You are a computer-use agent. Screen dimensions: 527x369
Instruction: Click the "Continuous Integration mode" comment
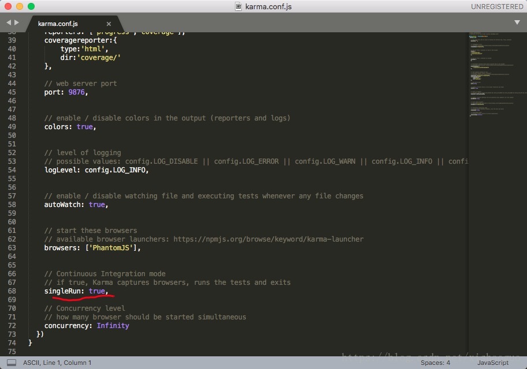[104, 274]
